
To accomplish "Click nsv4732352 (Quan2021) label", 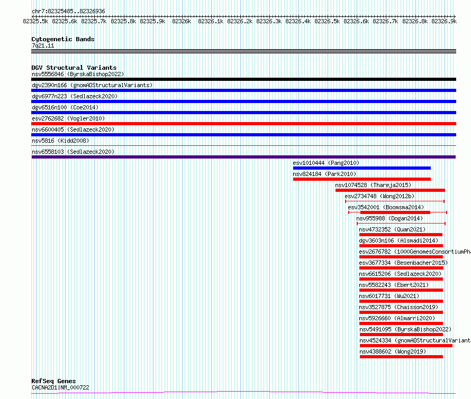I will click(392, 229).
